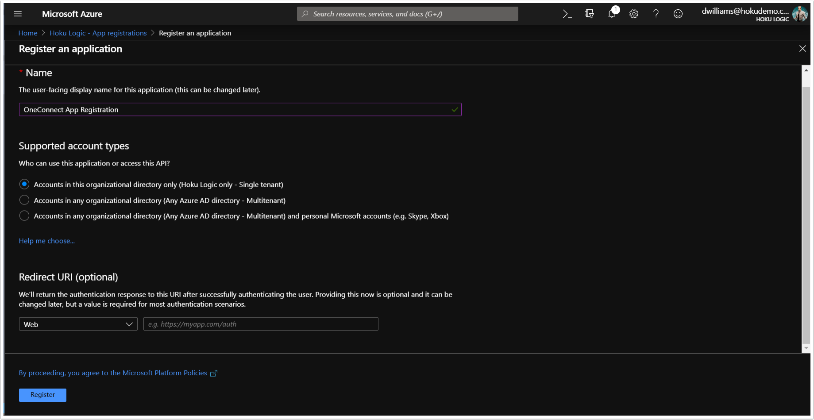This screenshot has height=420, width=814.
Task: Open the help question mark menu
Action: (656, 14)
